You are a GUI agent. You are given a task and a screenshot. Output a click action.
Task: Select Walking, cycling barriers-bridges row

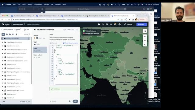pos(16,72)
